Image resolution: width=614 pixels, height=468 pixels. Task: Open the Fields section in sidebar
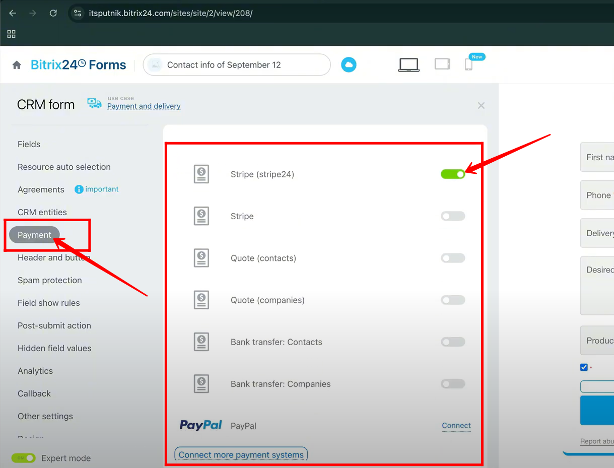click(29, 144)
